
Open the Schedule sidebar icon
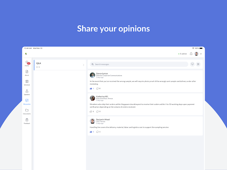tap(27, 82)
